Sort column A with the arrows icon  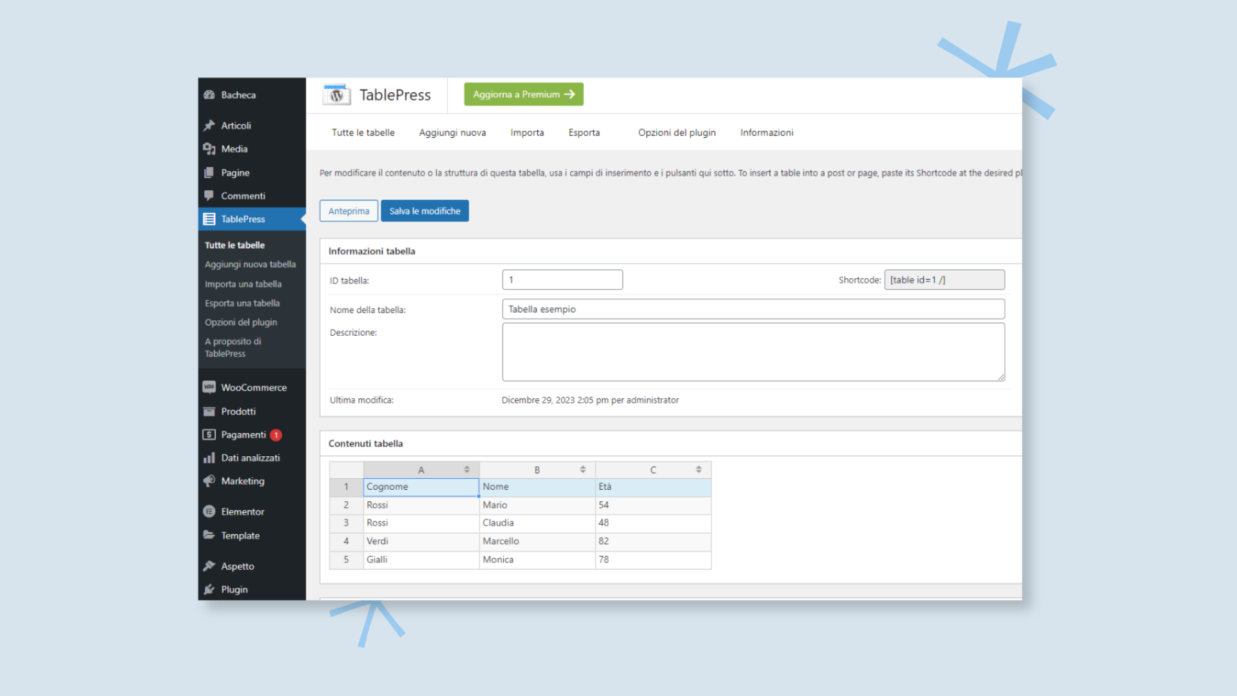467,470
